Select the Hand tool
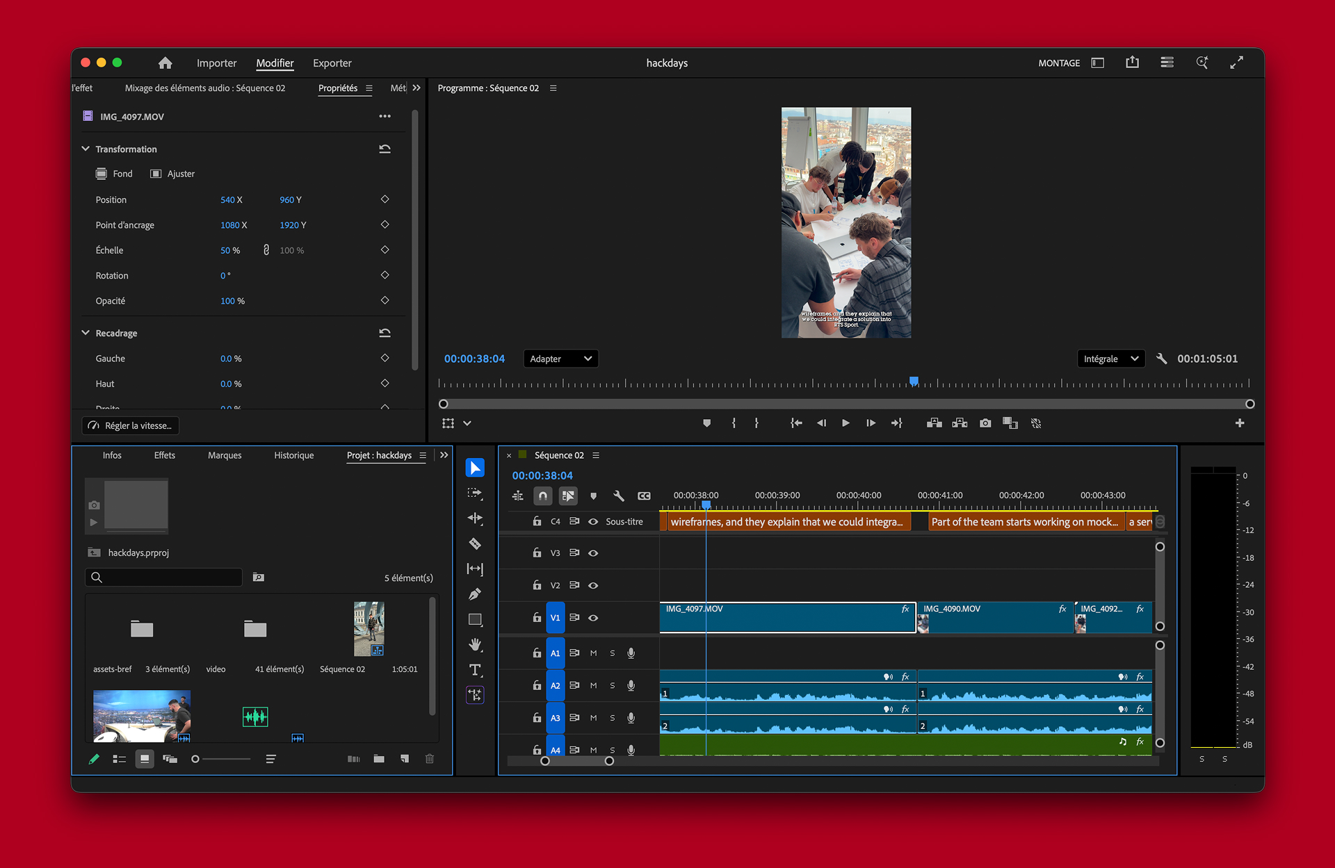The width and height of the screenshot is (1335, 868). click(475, 645)
